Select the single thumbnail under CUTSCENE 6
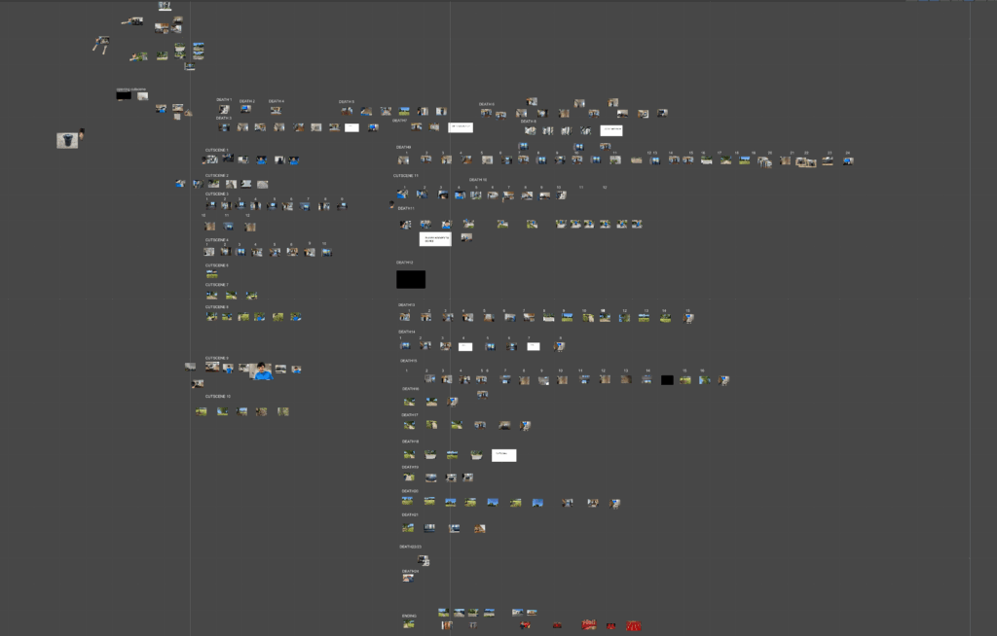Viewport: 997px width, 636px height. pyautogui.click(x=211, y=275)
